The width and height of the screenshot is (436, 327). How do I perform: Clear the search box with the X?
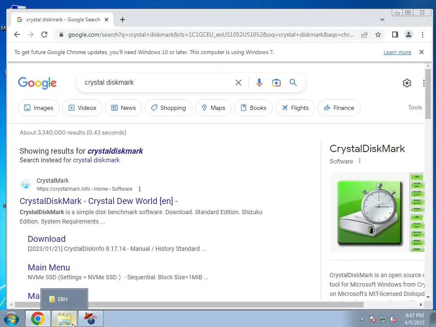238,83
